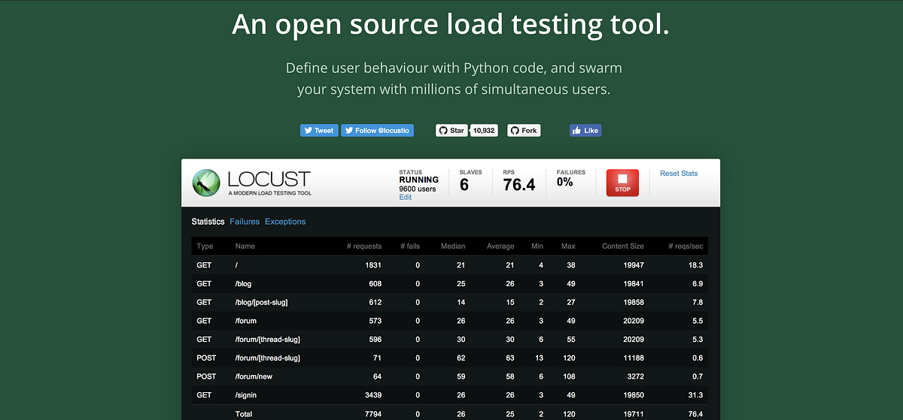
Task: Click the failures value 0%
Action: point(565,182)
